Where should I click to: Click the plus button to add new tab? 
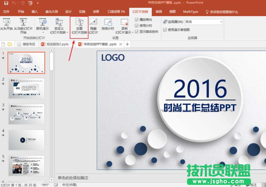click(127, 44)
